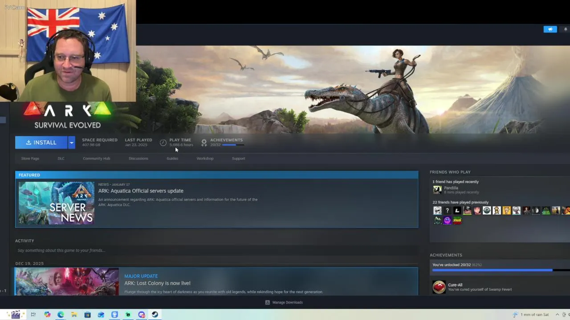Open File Explorer from the taskbar
Viewport: 570px width, 320px height.
74,315
